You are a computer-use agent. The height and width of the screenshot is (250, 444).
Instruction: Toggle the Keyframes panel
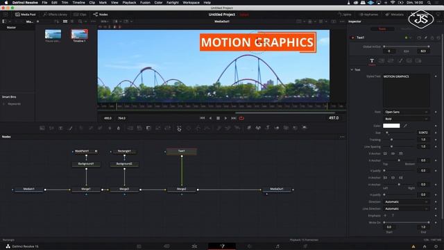[368, 15]
